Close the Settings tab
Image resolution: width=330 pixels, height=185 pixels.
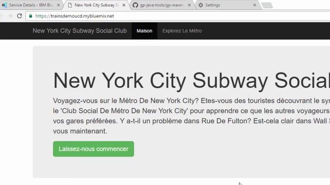coord(255,5)
